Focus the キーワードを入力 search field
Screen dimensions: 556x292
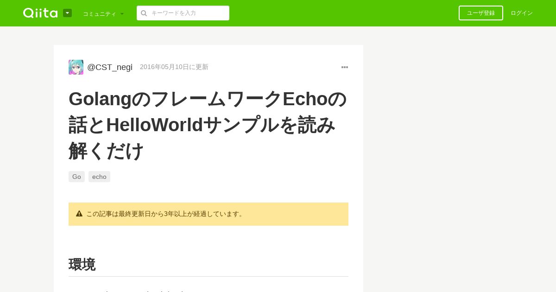point(183,13)
